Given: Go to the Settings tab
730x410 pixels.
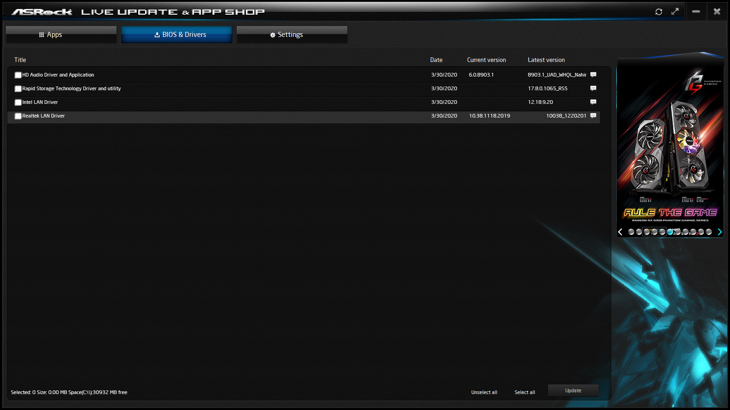Looking at the screenshot, I should [x=292, y=35].
